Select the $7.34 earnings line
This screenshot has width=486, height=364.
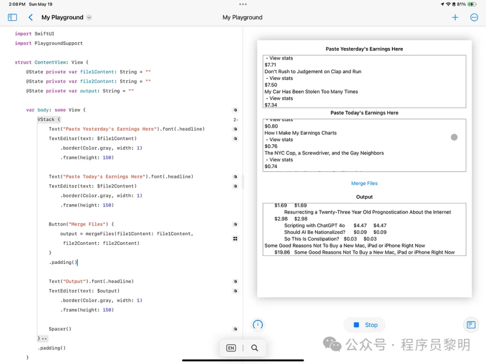tap(271, 105)
